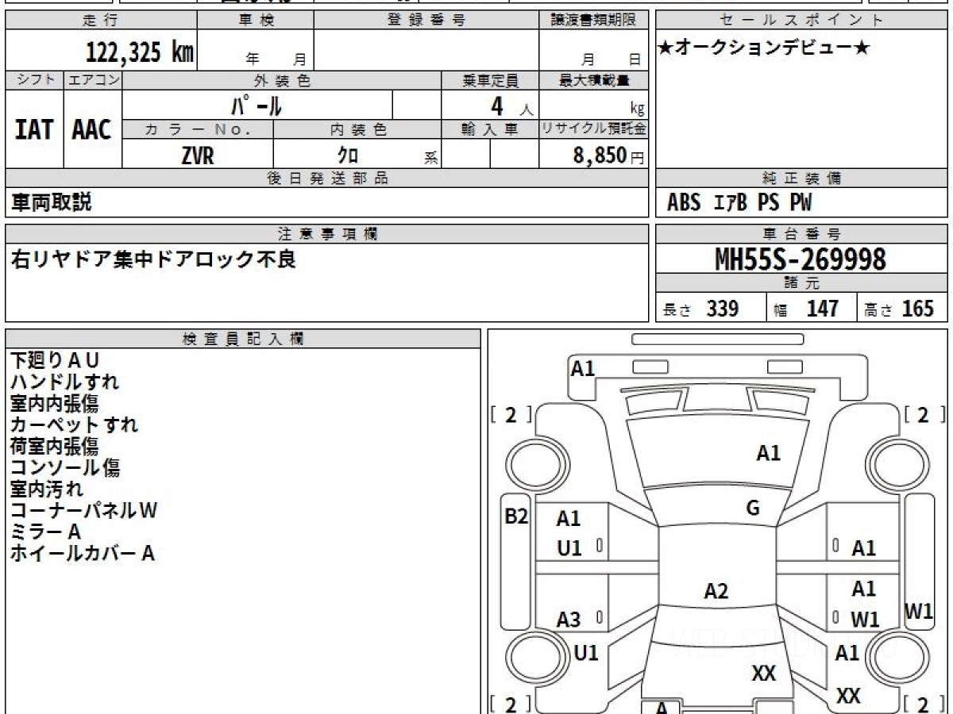Click the A3 mark on the diagram

pyautogui.click(x=569, y=620)
